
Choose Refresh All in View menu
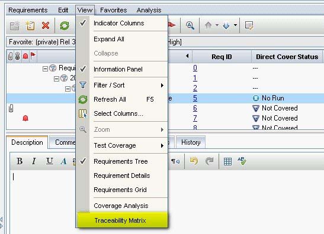click(122, 99)
